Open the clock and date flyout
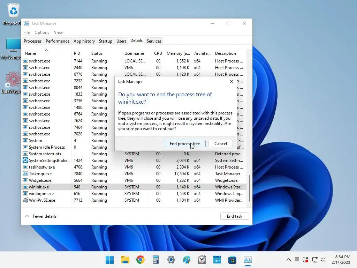357x268 pixels. [341, 260]
